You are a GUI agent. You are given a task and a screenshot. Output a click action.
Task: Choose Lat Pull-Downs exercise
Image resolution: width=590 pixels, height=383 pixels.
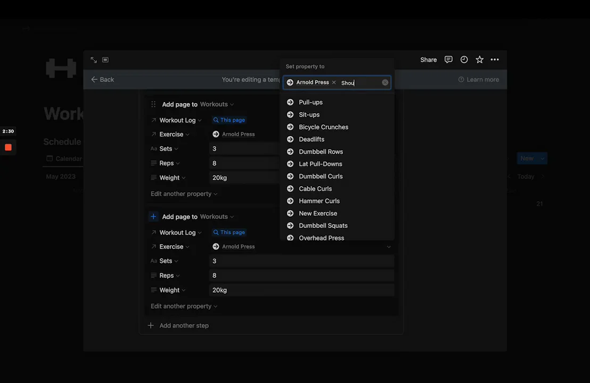pyautogui.click(x=337, y=164)
